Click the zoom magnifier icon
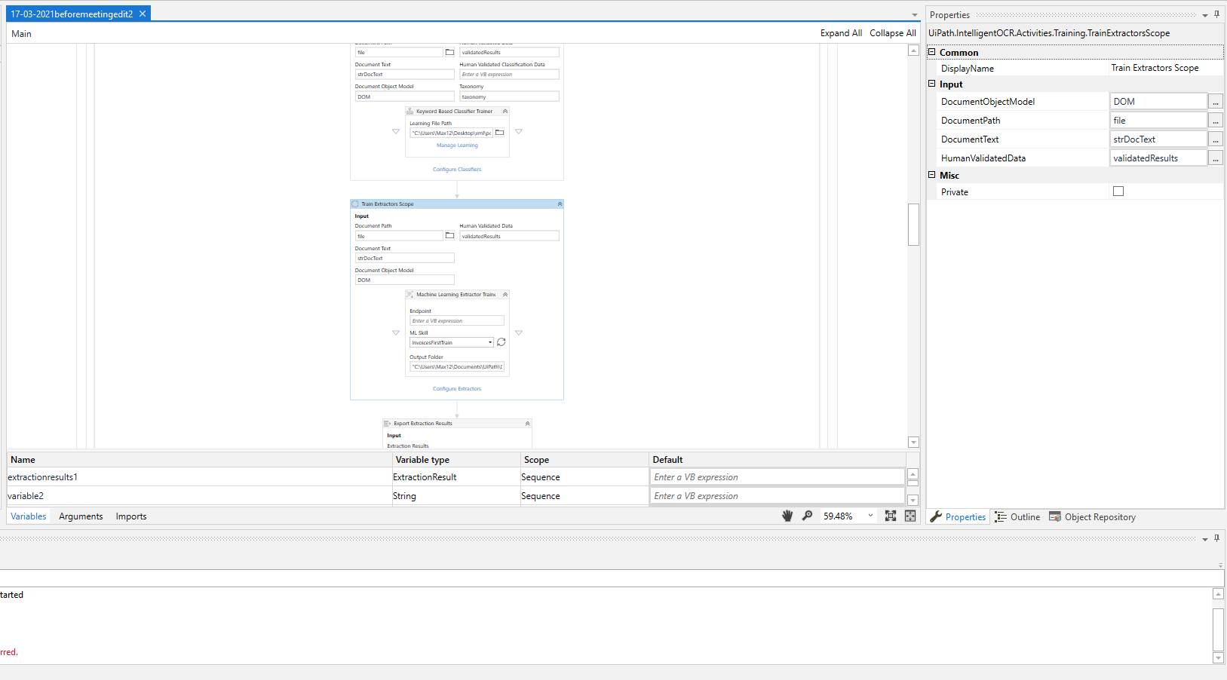 [x=807, y=516]
